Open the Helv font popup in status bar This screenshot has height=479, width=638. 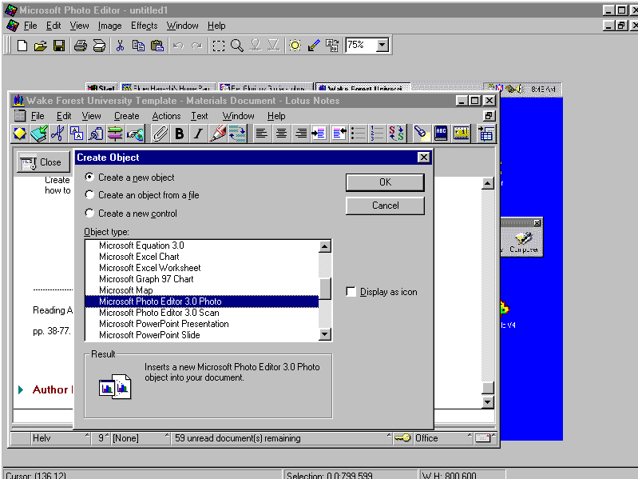click(60, 438)
